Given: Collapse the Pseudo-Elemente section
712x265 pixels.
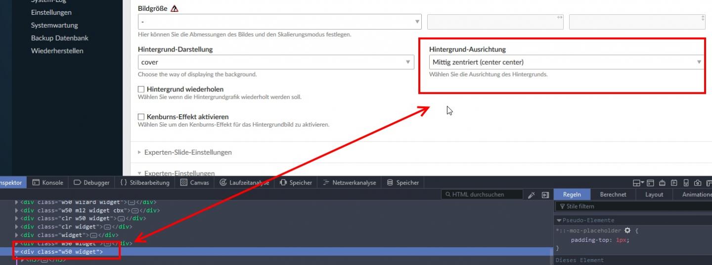Looking at the screenshot, I should click(559, 221).
